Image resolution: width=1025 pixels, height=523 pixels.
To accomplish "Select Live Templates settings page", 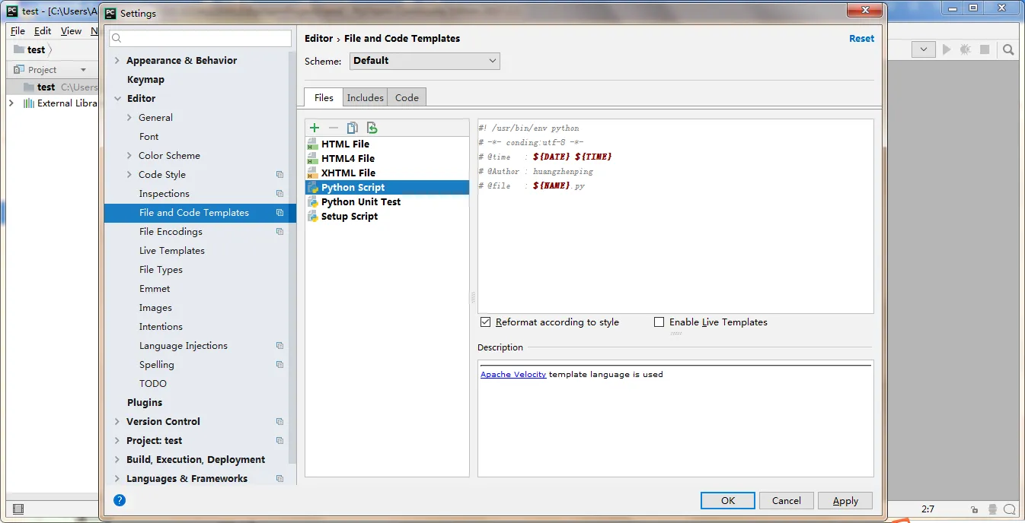I will [172, 251].
